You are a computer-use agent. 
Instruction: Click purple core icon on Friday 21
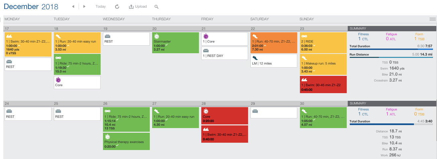[206, 36]
